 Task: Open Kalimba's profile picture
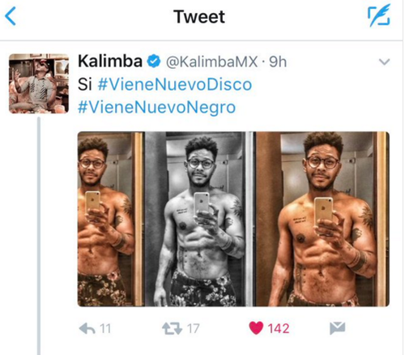(39, 83)
